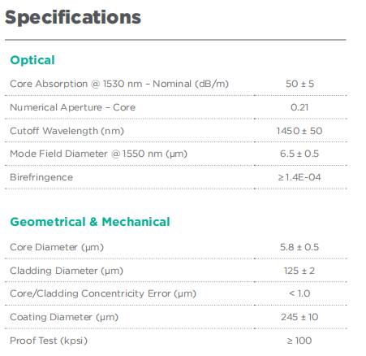Click the 245 ± 10 coating diameter value
366x356 pixels.
coord(299,317)
